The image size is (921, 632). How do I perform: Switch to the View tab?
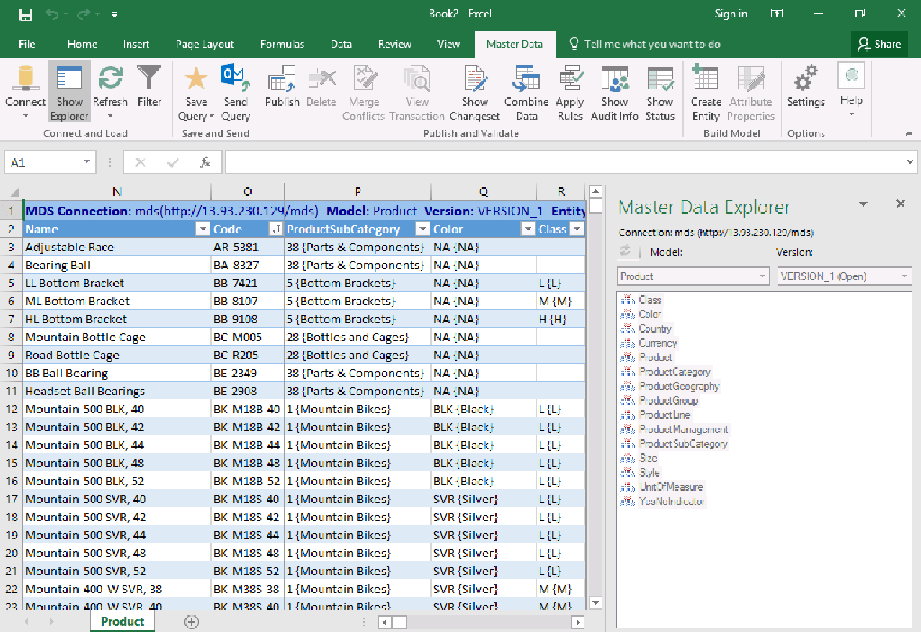(x=449, y=44)
